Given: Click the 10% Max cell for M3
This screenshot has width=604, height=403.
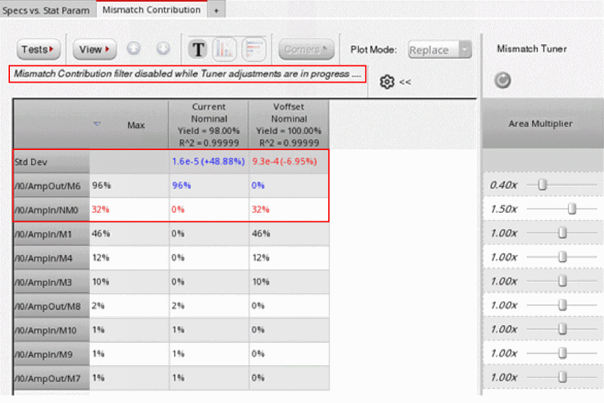Looking at the screenshot, I should (129, 281).
